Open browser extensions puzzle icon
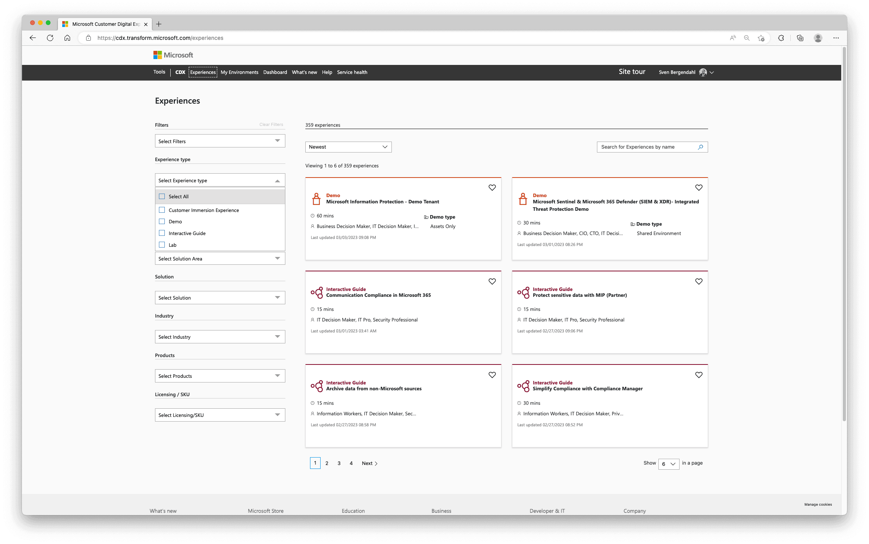The width and height of the screenshot is (869, 544). 781,38
